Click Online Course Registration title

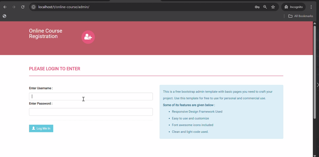(x=45, y=34)
